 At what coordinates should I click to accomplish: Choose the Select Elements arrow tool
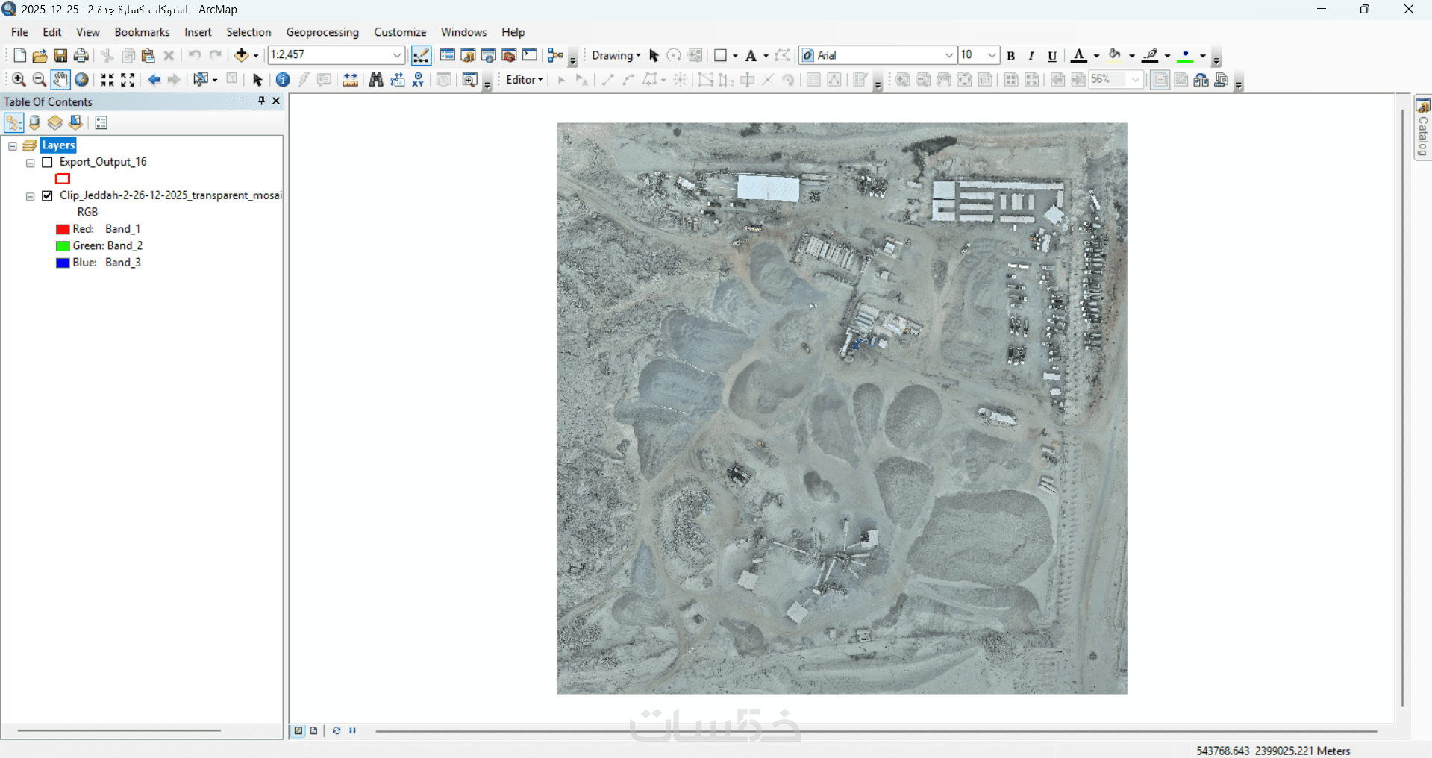257,80
